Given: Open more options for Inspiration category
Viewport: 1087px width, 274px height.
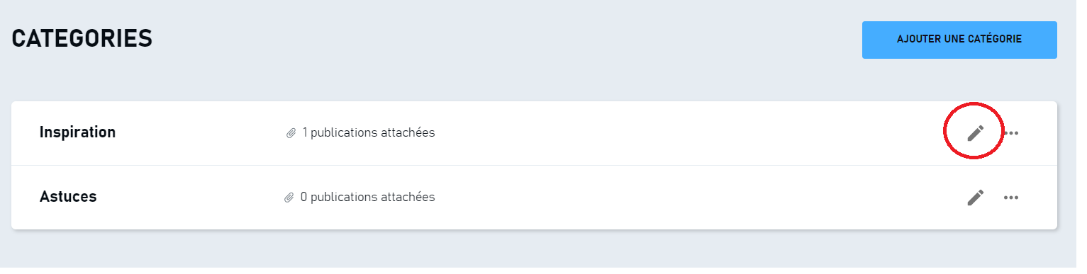Looking at the screenshot, I should point(1011,133).
